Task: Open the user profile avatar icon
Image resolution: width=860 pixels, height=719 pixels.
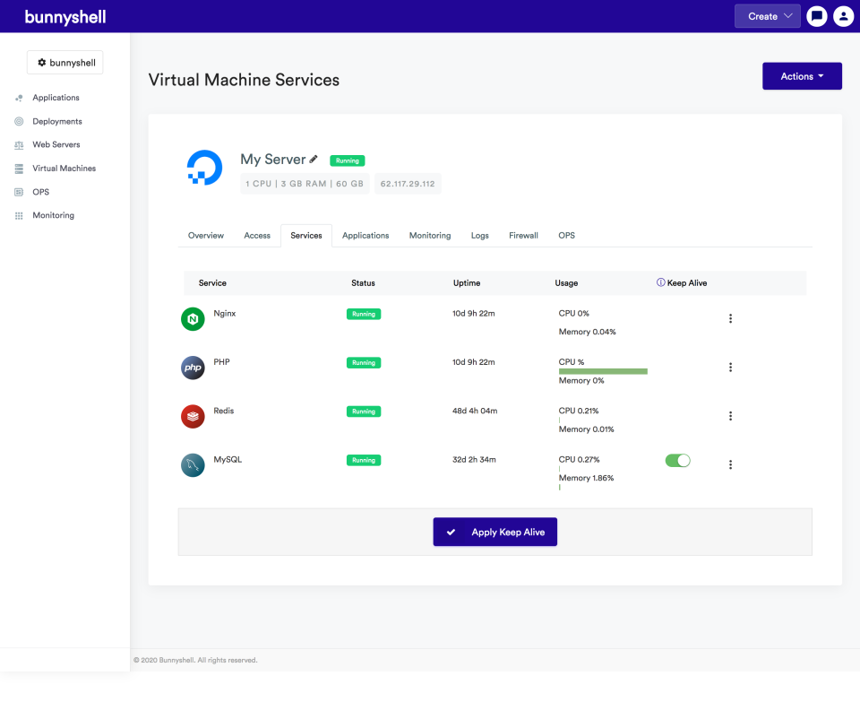Action: coord(844,16)
